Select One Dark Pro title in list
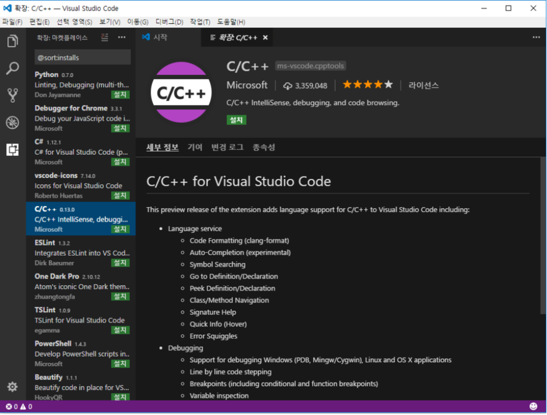Screen dimensions: 547x415 click(x=57, y=276)
